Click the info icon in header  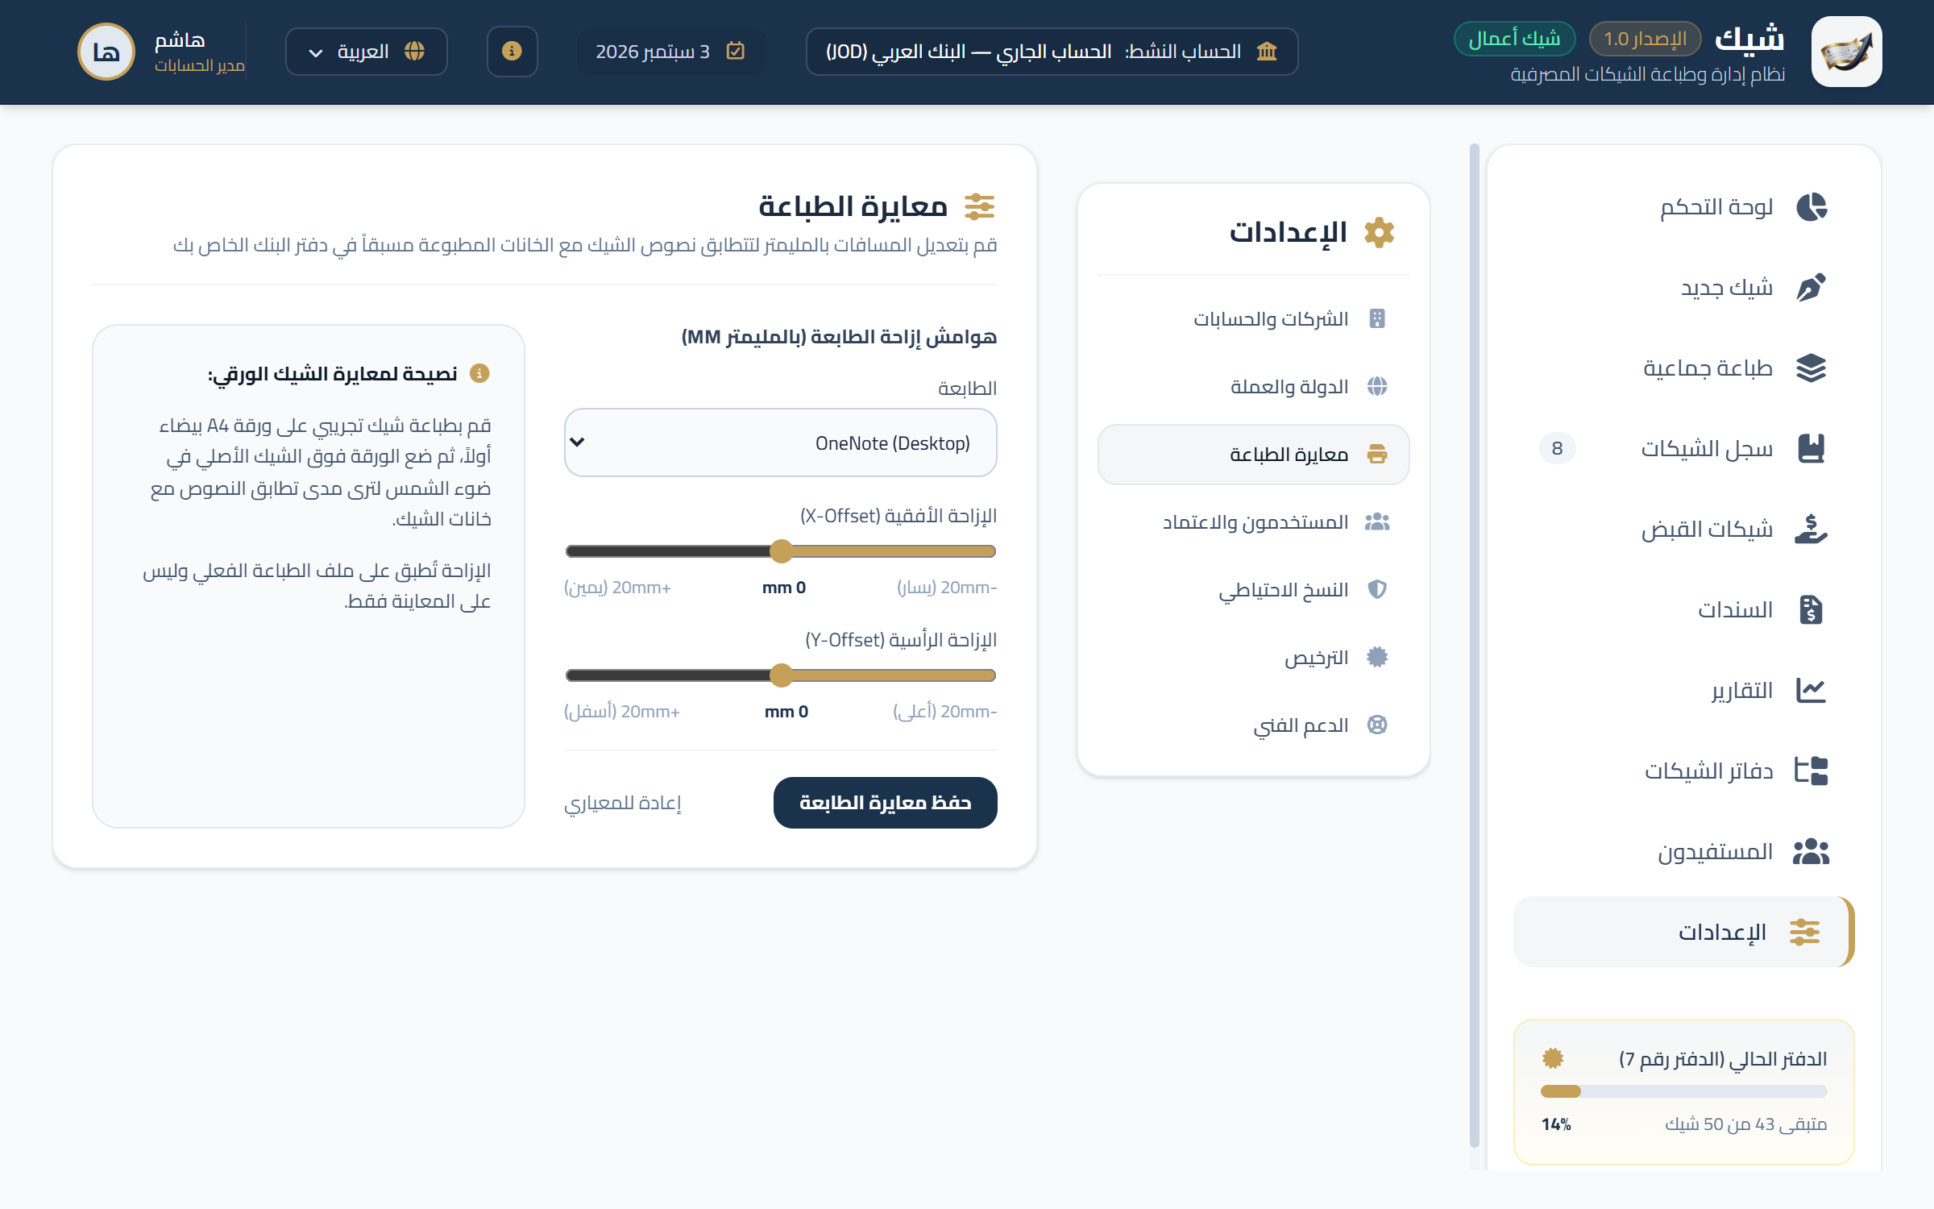click(x=512, y=52)
